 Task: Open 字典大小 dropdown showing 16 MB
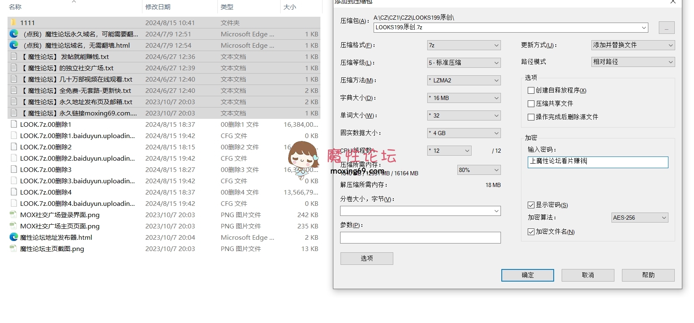pyautogui.click(x=464, y=98)
